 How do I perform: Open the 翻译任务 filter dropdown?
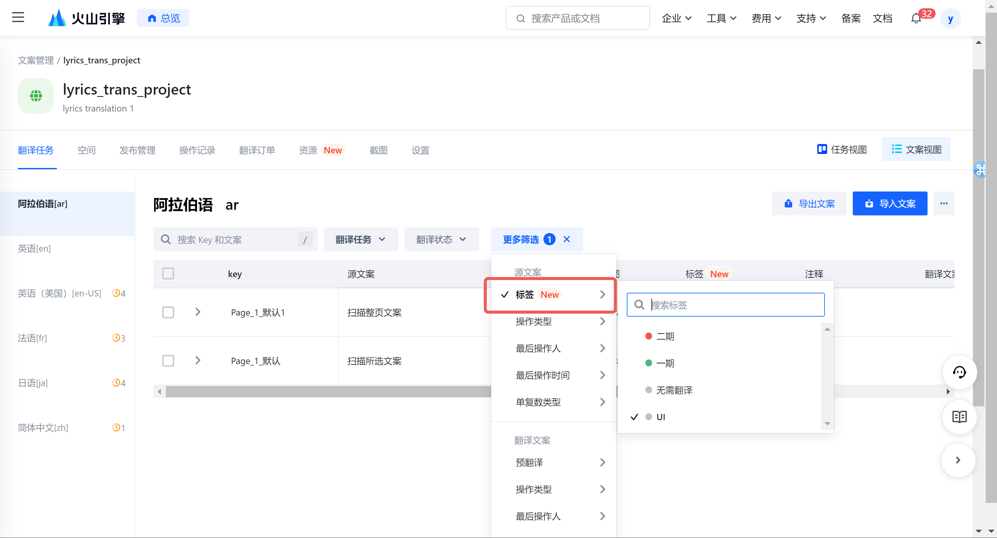(x=360, y=239)
